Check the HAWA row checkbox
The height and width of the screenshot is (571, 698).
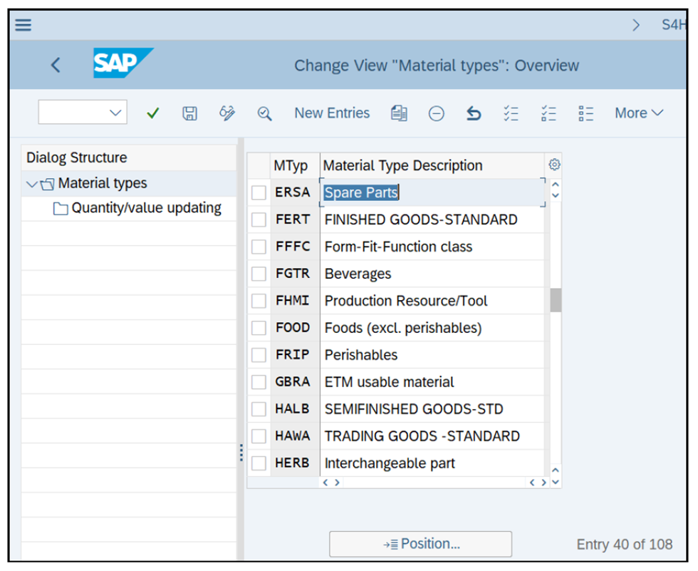click(x=258, y=436)
